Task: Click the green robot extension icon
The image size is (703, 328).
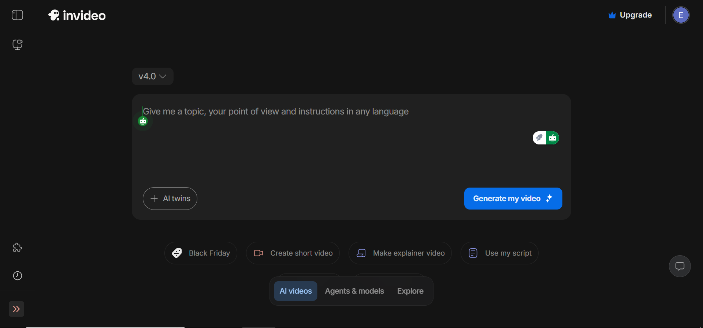Action: 553,138
